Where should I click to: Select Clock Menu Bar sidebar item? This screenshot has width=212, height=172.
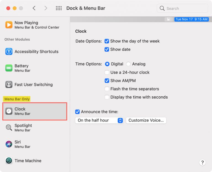point(35,111)
